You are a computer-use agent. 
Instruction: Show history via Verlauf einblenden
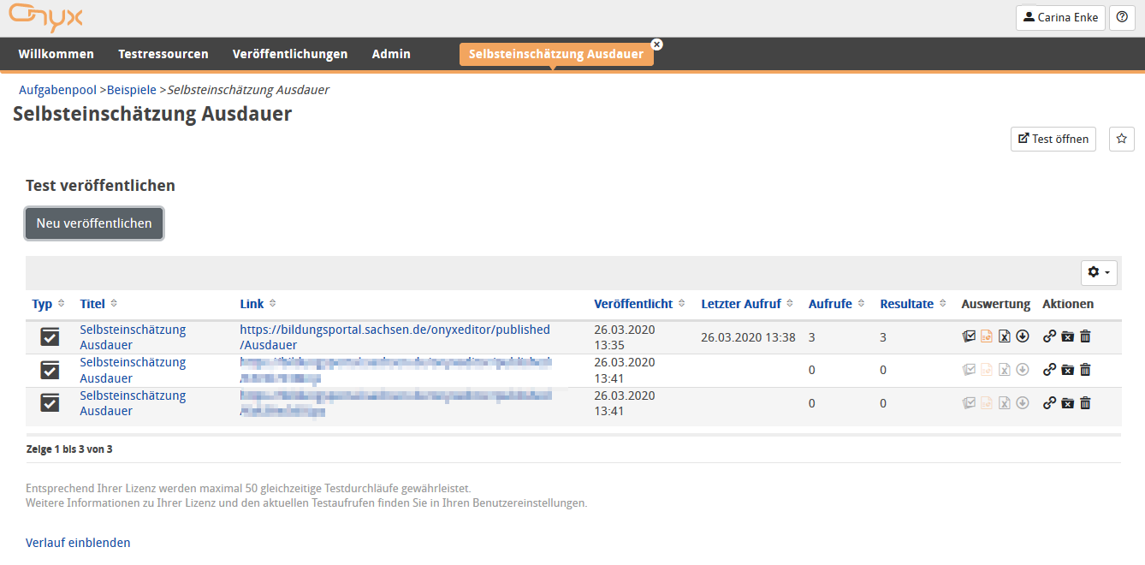point(78,542)
